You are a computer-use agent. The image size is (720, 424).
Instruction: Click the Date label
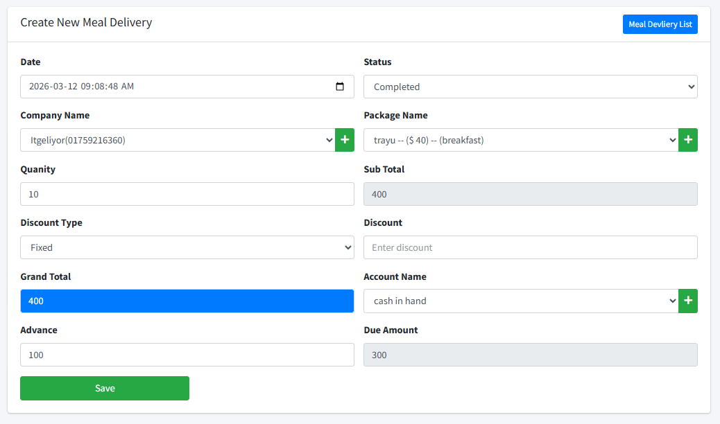pos(31,62)
